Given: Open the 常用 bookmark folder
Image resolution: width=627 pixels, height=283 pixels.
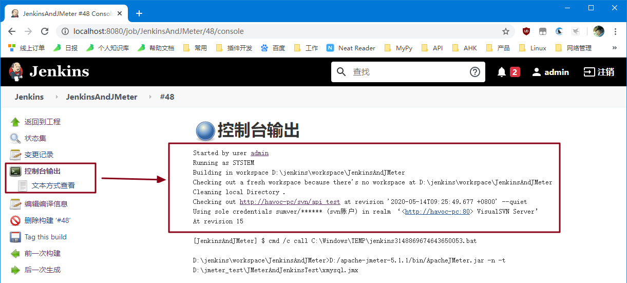Looking at the screenshot, I should (x=195, y=48).
